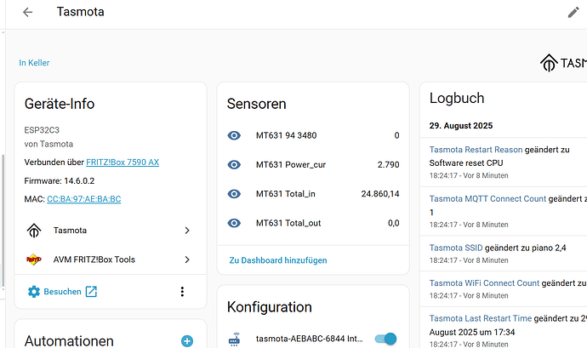The width and height of the screenshot is (587, 348).
Task: Click Zu Dashboard hinzufügen
Action: tap(277, 260)
